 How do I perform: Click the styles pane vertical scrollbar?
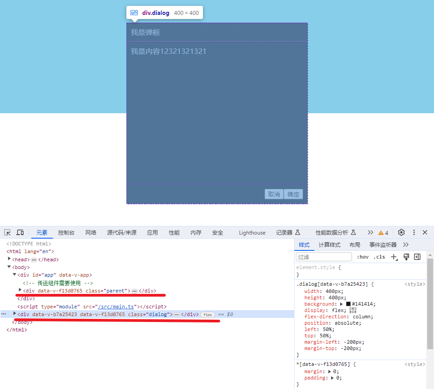tap(430, 303)
